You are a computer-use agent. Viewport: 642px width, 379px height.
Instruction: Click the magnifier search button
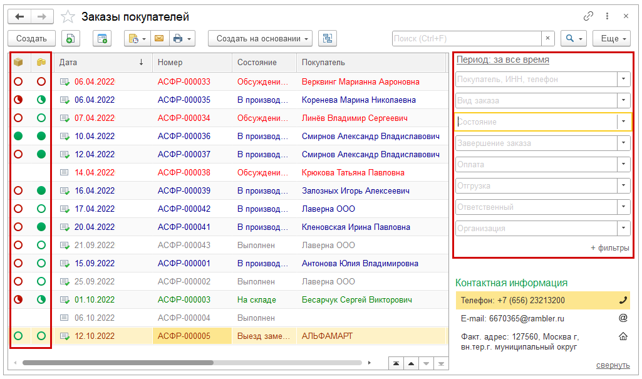[x=569, y=38]
